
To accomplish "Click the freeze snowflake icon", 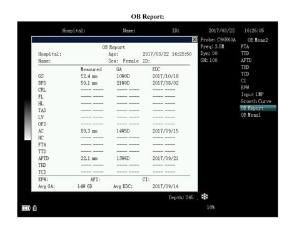I will tap(204, 197).
